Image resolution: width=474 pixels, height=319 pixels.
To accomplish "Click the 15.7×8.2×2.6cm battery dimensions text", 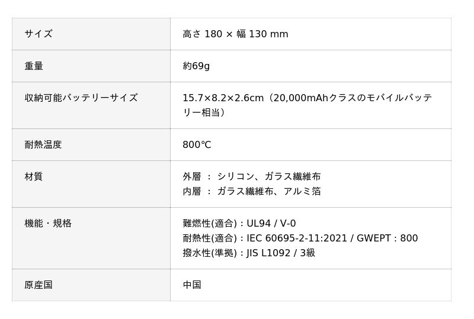I will 223,98.
